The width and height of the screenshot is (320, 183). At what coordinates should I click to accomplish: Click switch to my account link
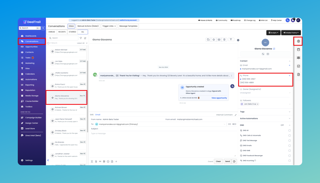[128, 20]
